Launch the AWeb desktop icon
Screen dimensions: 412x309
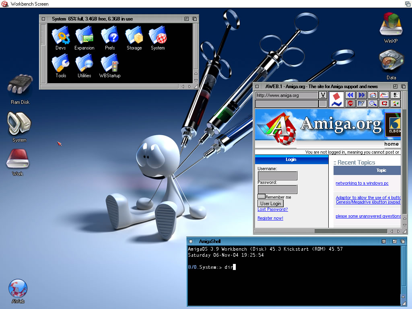click(18, 291)
